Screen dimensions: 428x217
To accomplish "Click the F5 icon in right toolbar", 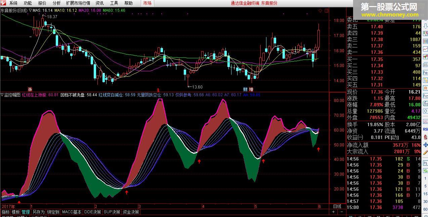I will click(425, 163).
